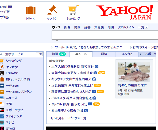Click the GYAO! icon in sidebar
158x130 pixels.
point(2,128)
